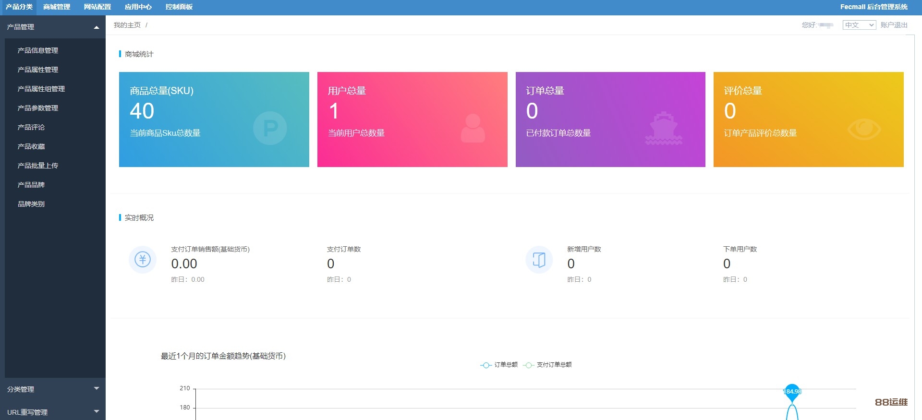
Task: Click the door icon beside 新增用户数
Action: coord(539,260)
